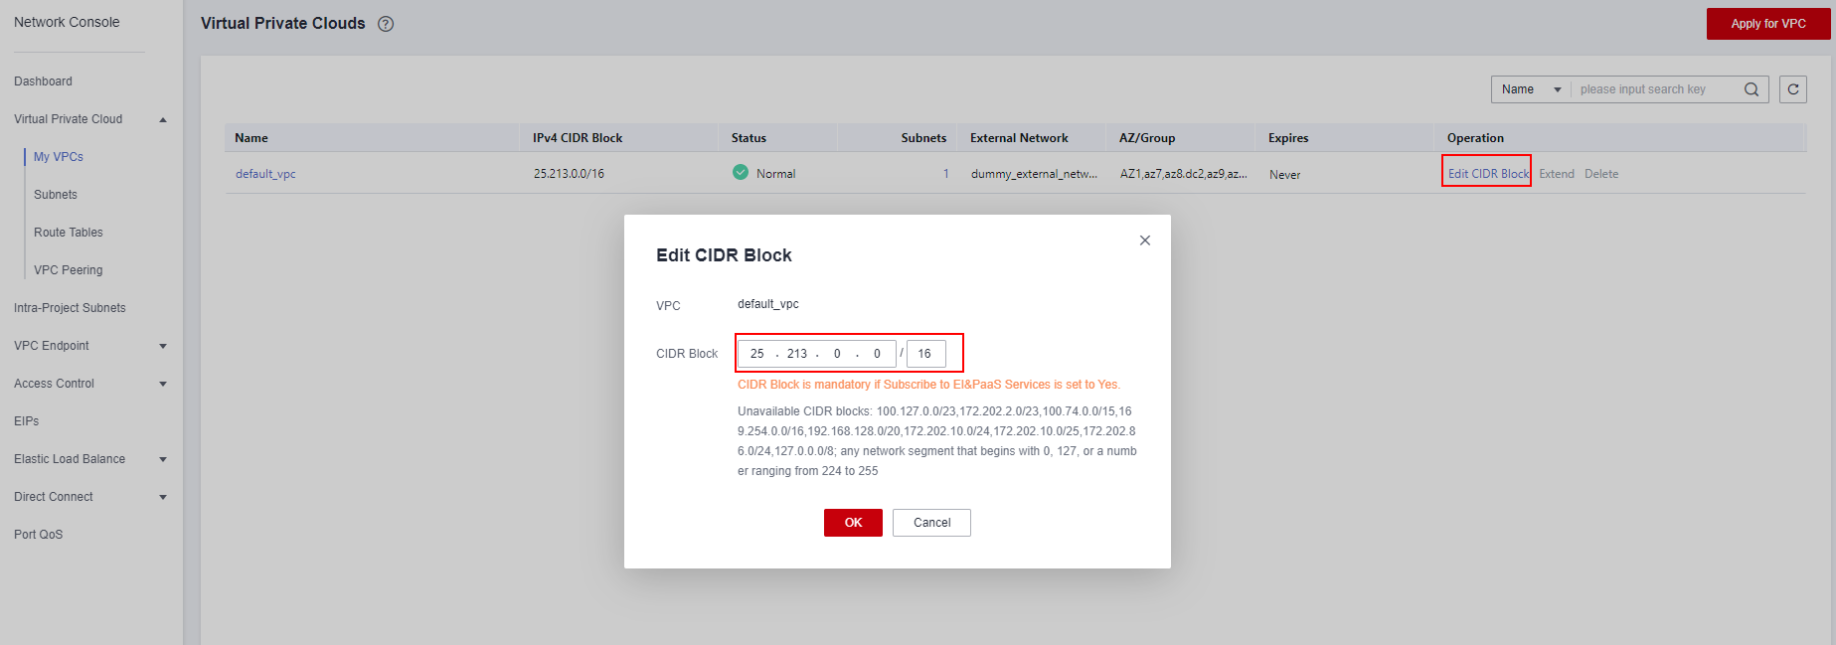
Task: Expand the Access Control menu
Action: (x=163, y=384)
